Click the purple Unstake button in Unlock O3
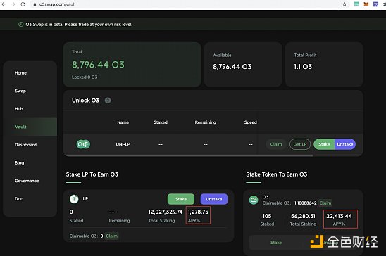Viewport: 386px width, 256px height. [x=345, y=144]
